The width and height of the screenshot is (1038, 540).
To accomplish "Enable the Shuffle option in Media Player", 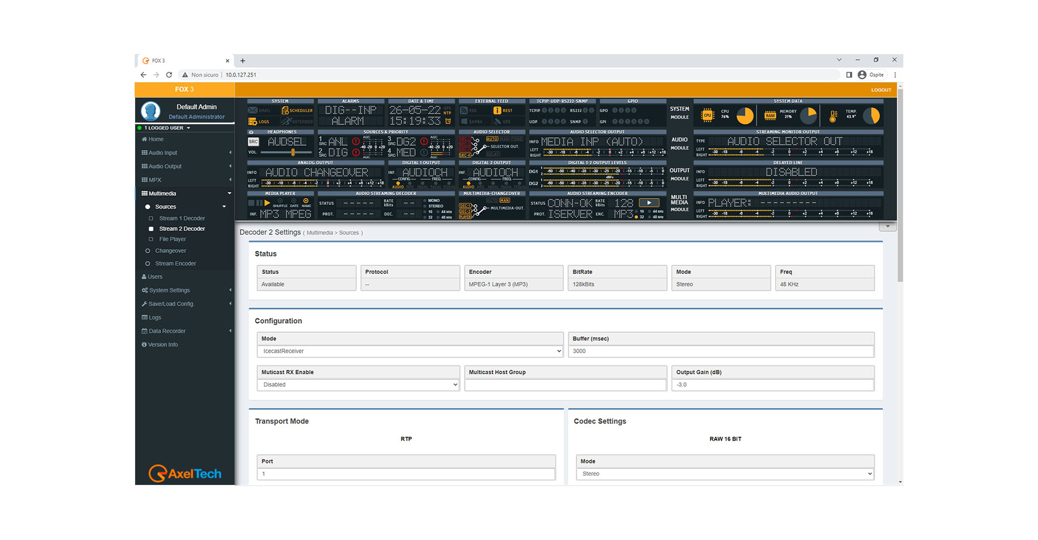I will [x=280, y=201].
